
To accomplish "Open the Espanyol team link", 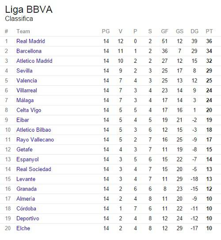I will click(x=27, y=160).
